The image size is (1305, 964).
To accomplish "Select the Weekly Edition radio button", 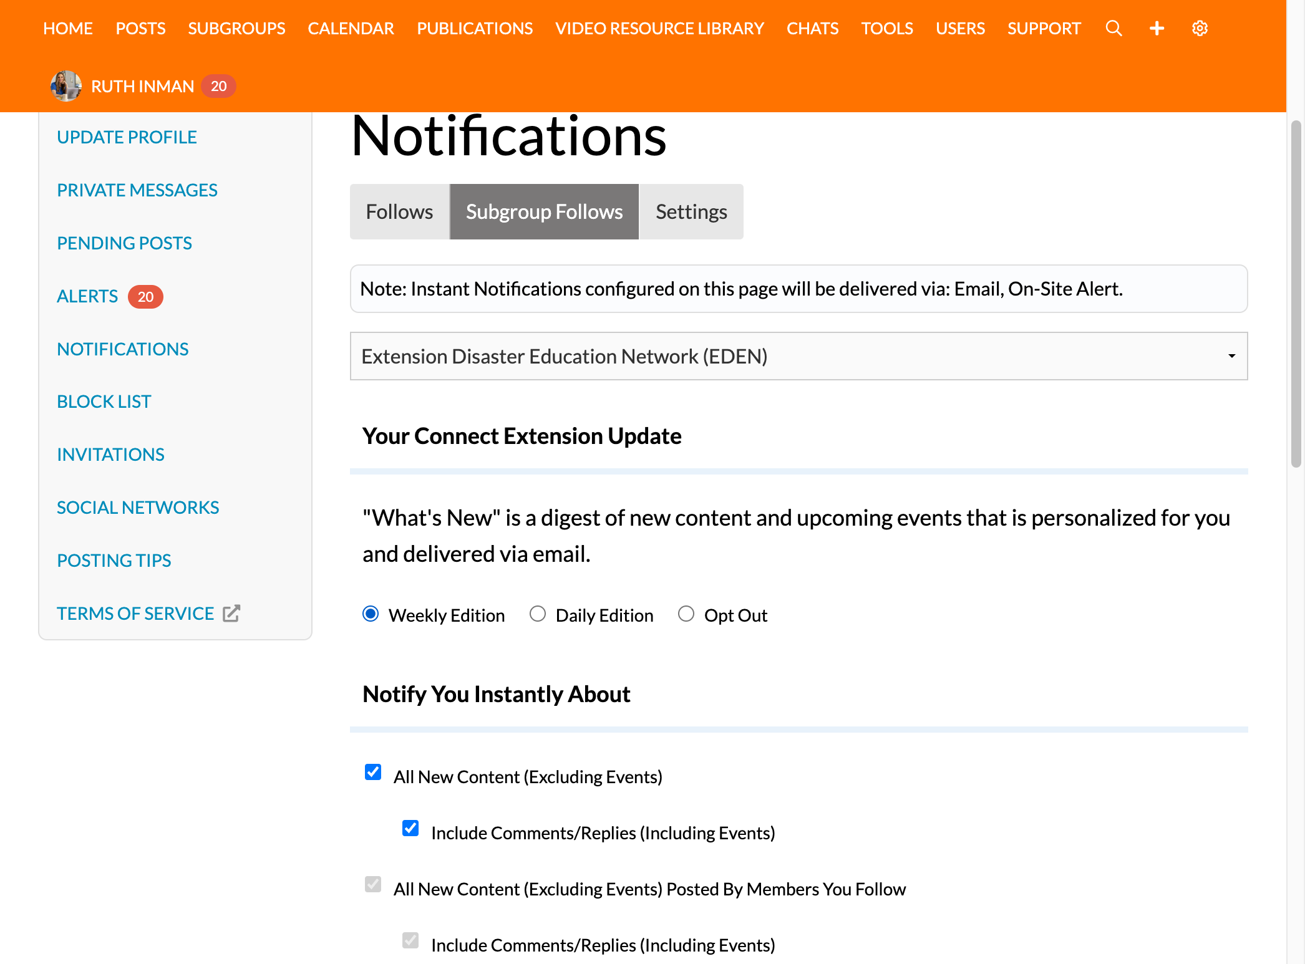I will point(371,614).
